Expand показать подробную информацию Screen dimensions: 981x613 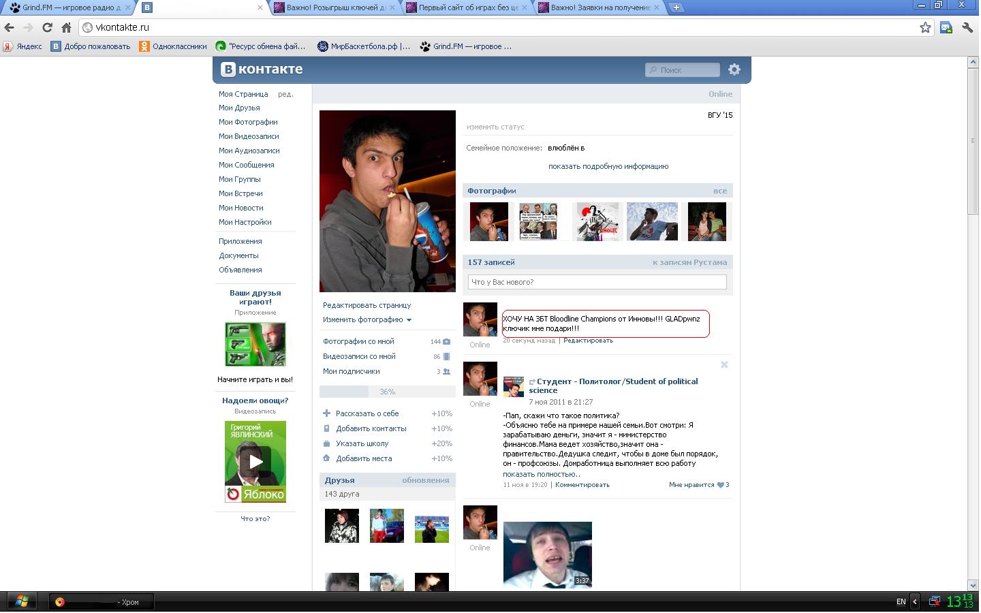click(608, 166)
